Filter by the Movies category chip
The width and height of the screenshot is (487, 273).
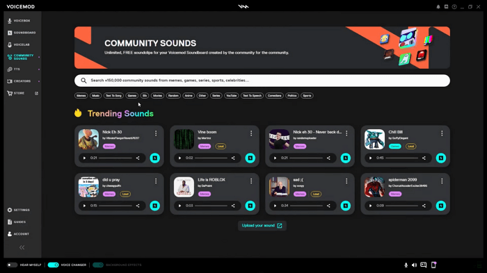pos(157,96)
